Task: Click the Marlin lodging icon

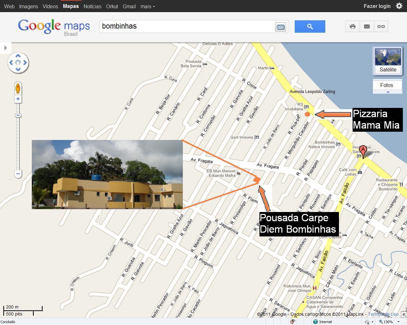Action: point(272,68)
